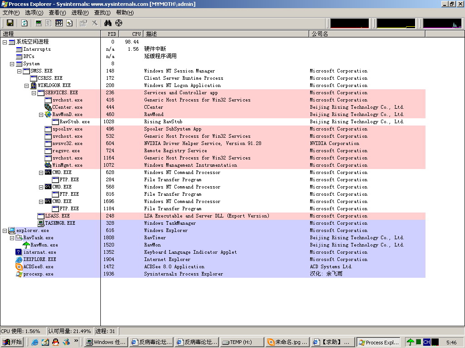Screen dimensions: 465x348
Task: Sort by the 公司名 column header
Action: pos(367,34)
